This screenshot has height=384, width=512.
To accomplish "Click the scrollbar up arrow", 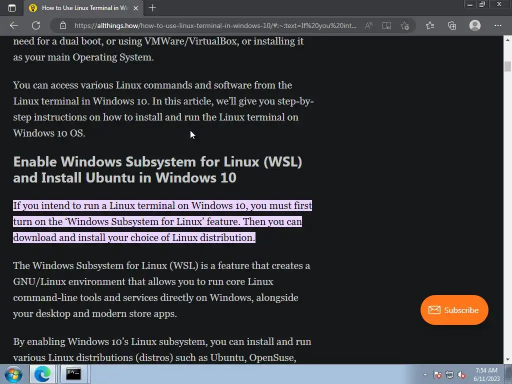I will (508, 40).
